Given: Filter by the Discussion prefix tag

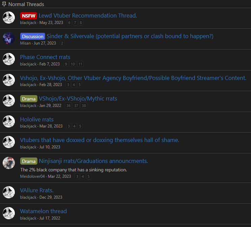Looking at the screenshot, I should coord(33,36).
